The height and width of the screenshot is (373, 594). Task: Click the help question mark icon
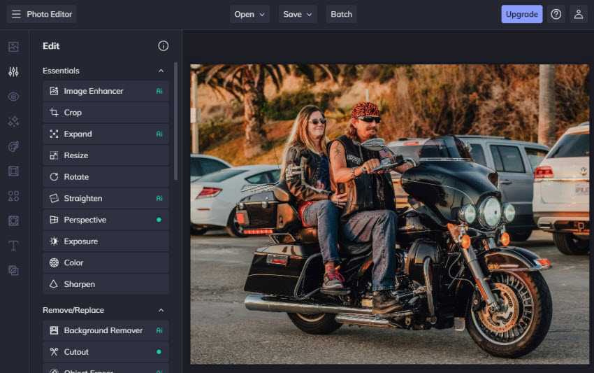[556, 14]
